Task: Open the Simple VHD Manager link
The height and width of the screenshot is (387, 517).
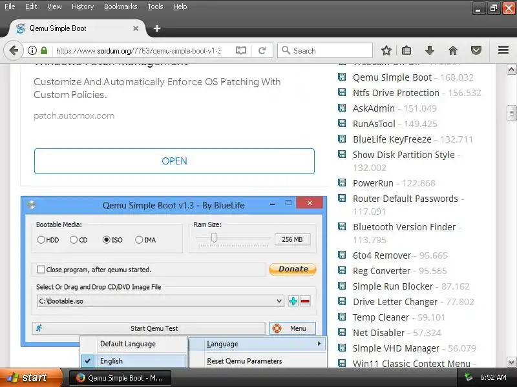Action: pyautogui.click(x=396, y=348)
